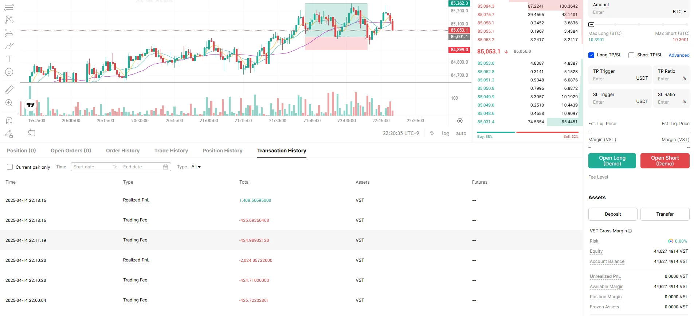Click the 85,053.0 bid price row
This screenshot has width=694, height=316.
tap(528, 63)
